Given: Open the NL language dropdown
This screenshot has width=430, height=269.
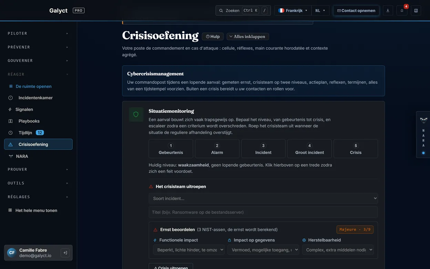Looking at the screenshot, I should click(x=320, y=11).
